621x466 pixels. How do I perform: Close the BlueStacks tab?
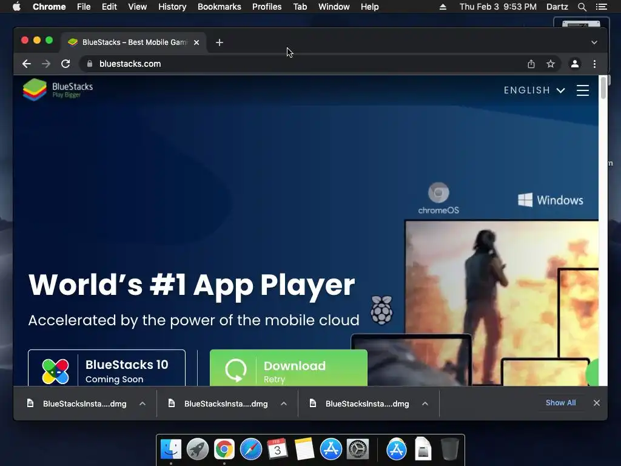pyautogui.click(x=196, y=42)
